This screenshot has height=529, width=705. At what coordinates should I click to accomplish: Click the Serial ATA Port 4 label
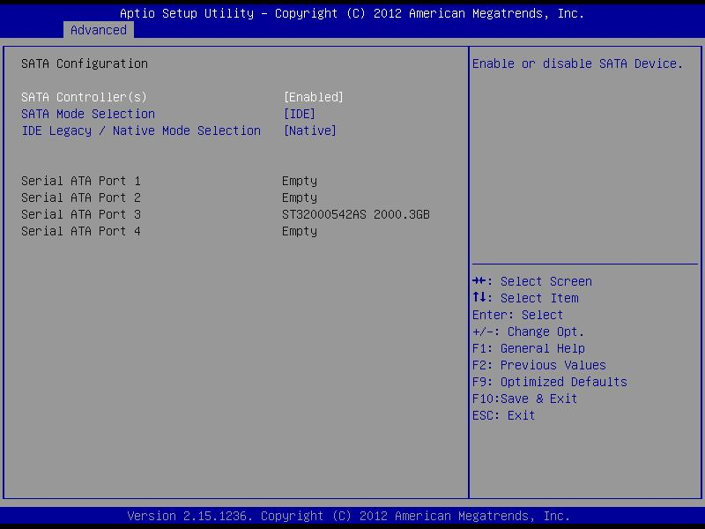81,231
